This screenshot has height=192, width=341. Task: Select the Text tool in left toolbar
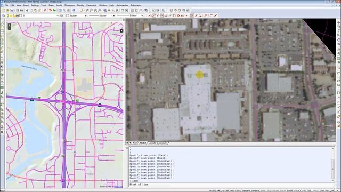click(2, 93)
